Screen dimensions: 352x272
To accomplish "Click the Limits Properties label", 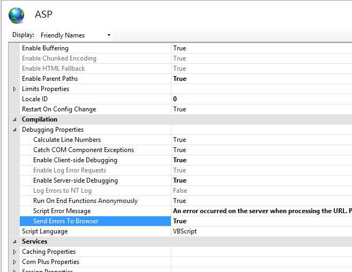I will point(46,89).
